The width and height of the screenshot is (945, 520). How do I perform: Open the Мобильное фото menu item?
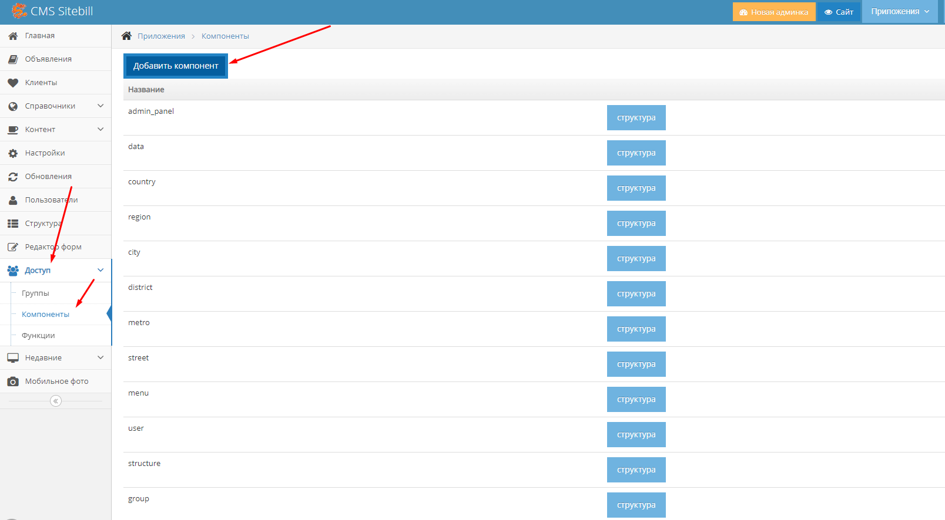(x=56, y=381)
